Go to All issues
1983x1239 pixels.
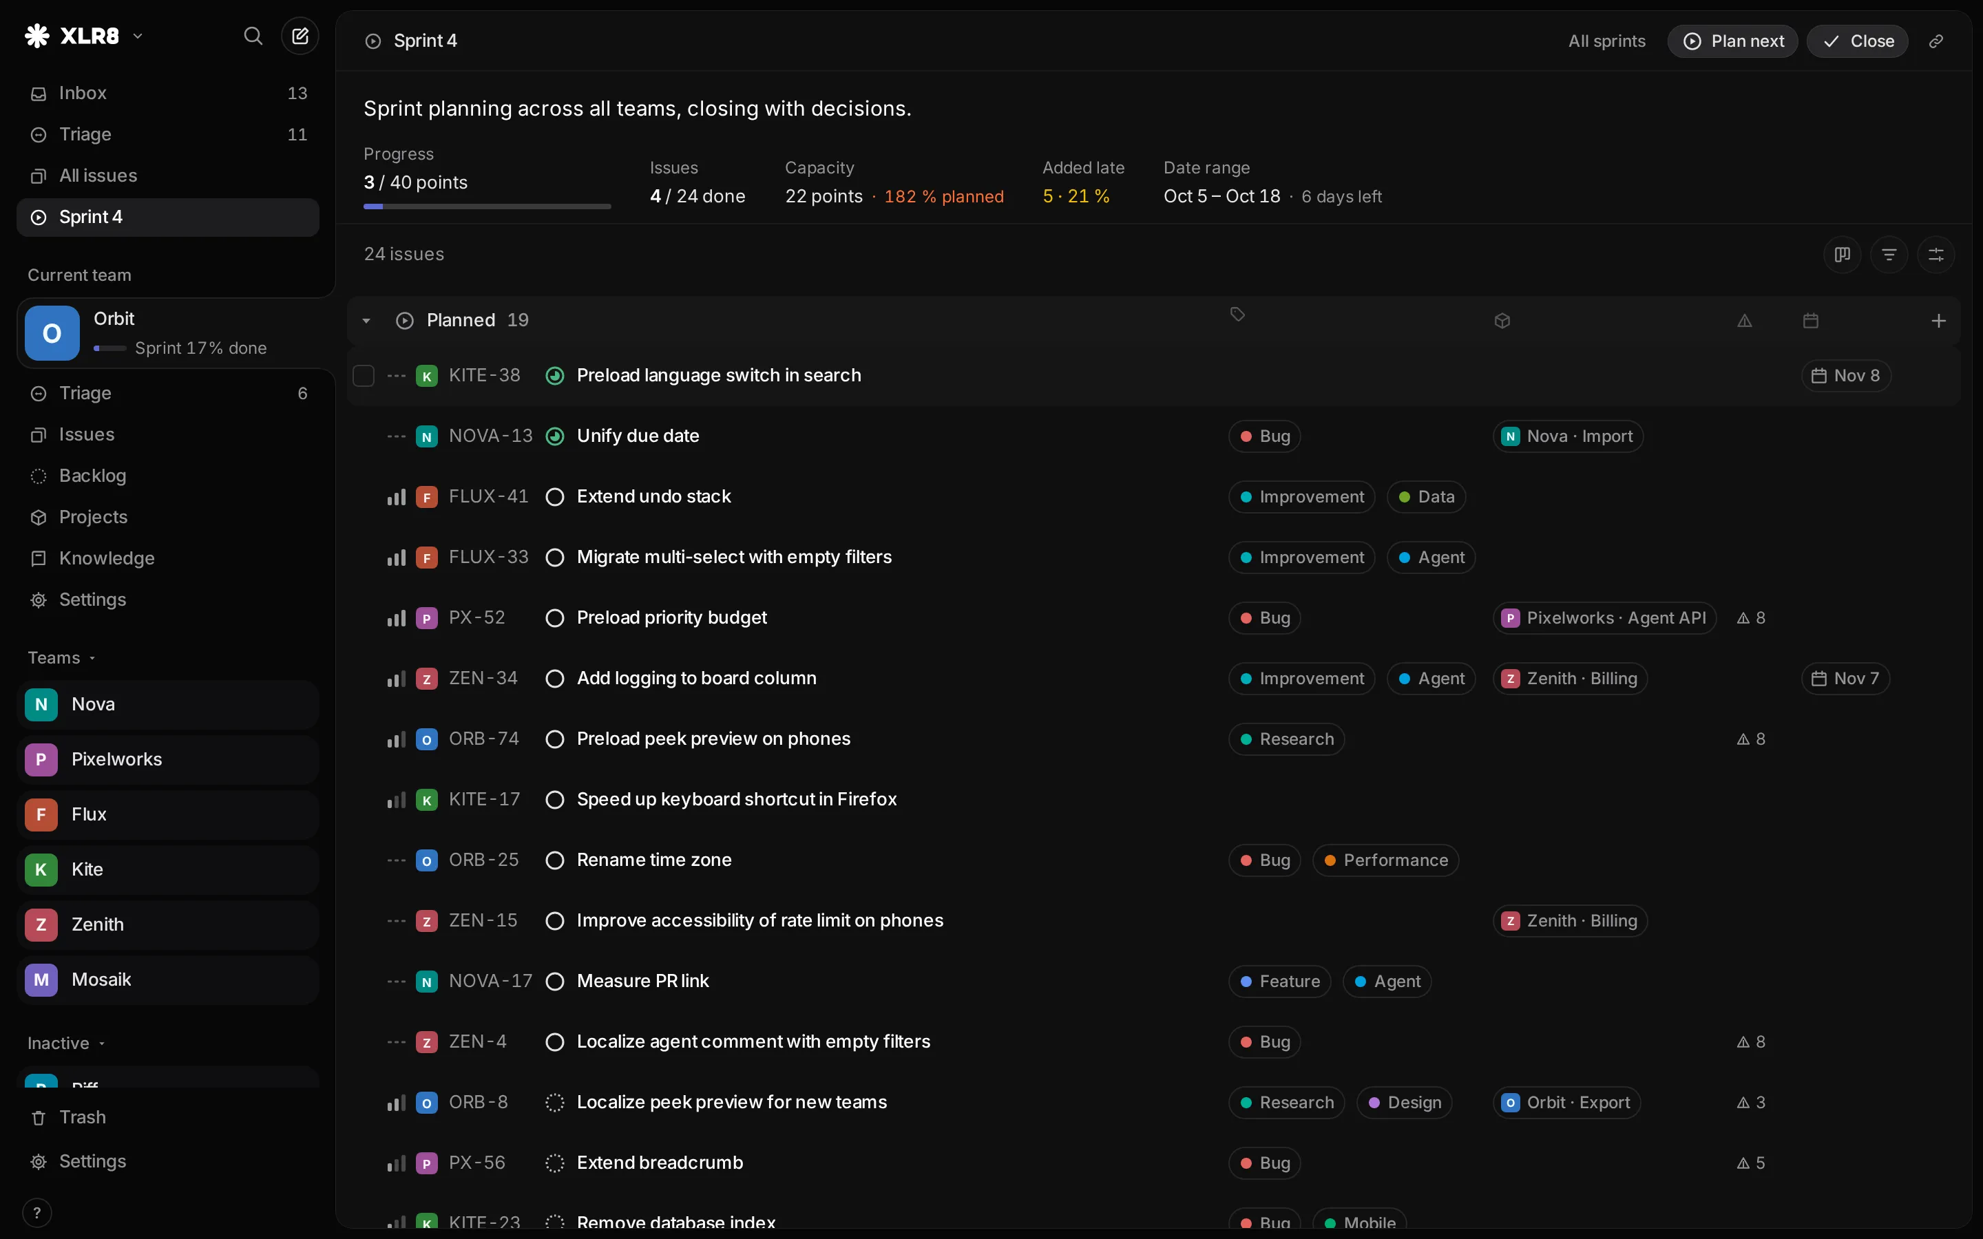click(168, 176)
